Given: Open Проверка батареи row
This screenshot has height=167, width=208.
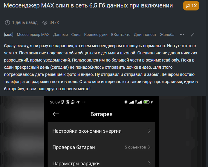Looking at the screenshot, I should 102,147.
